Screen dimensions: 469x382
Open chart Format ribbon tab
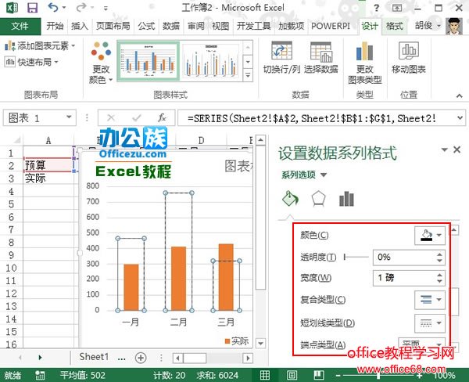click(395, 27)
